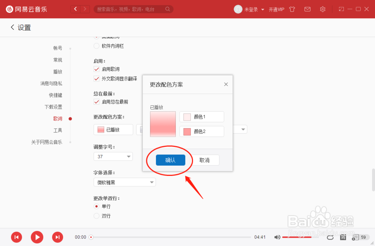
Task: Expand the dropdown behind the dialog's right edge
Action: click(x=243, y=129)
